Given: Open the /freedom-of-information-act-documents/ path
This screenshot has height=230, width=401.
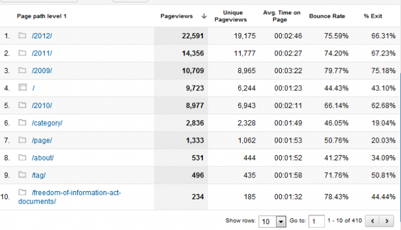Looking at the screenshot, I should pos(70,197).
